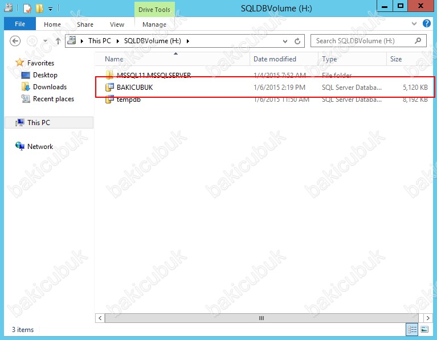This screenshot has width=437, height=340.
Task: Click the drive icon in the address bar
Action: tap(72, 40)
